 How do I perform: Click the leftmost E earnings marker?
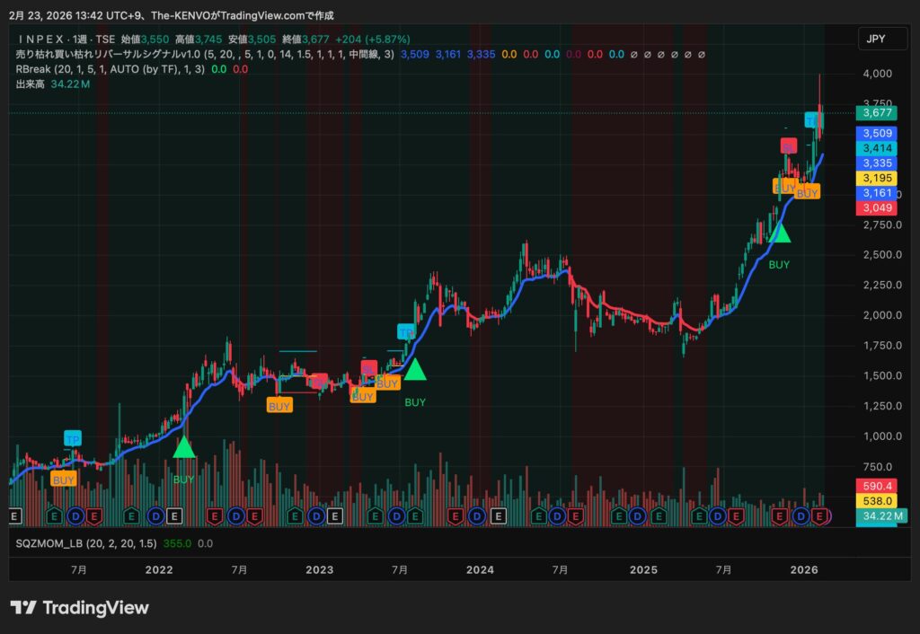point(13,515)
